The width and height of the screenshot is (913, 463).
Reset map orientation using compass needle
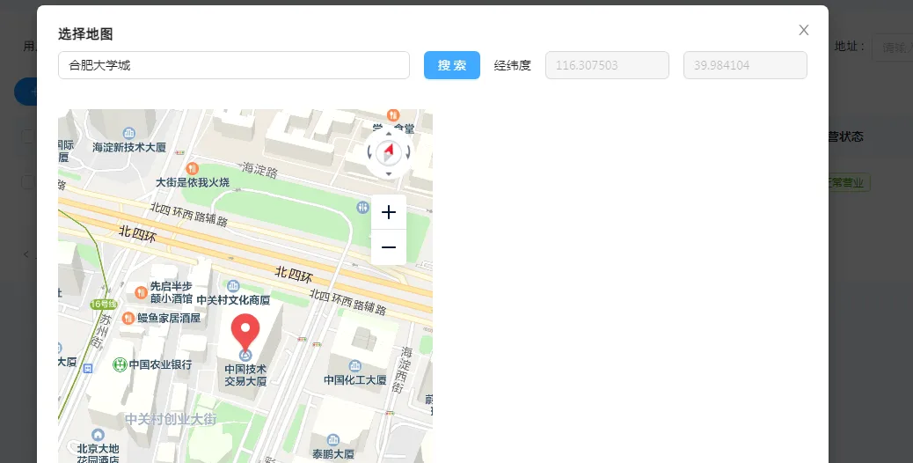(x=389, y=152)
